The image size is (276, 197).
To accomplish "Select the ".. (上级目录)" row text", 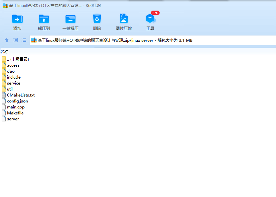I will pos(18,59).
